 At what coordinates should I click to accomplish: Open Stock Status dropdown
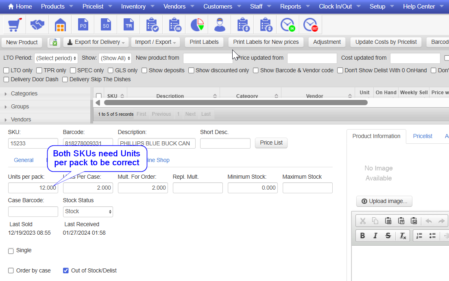point(88,212)
